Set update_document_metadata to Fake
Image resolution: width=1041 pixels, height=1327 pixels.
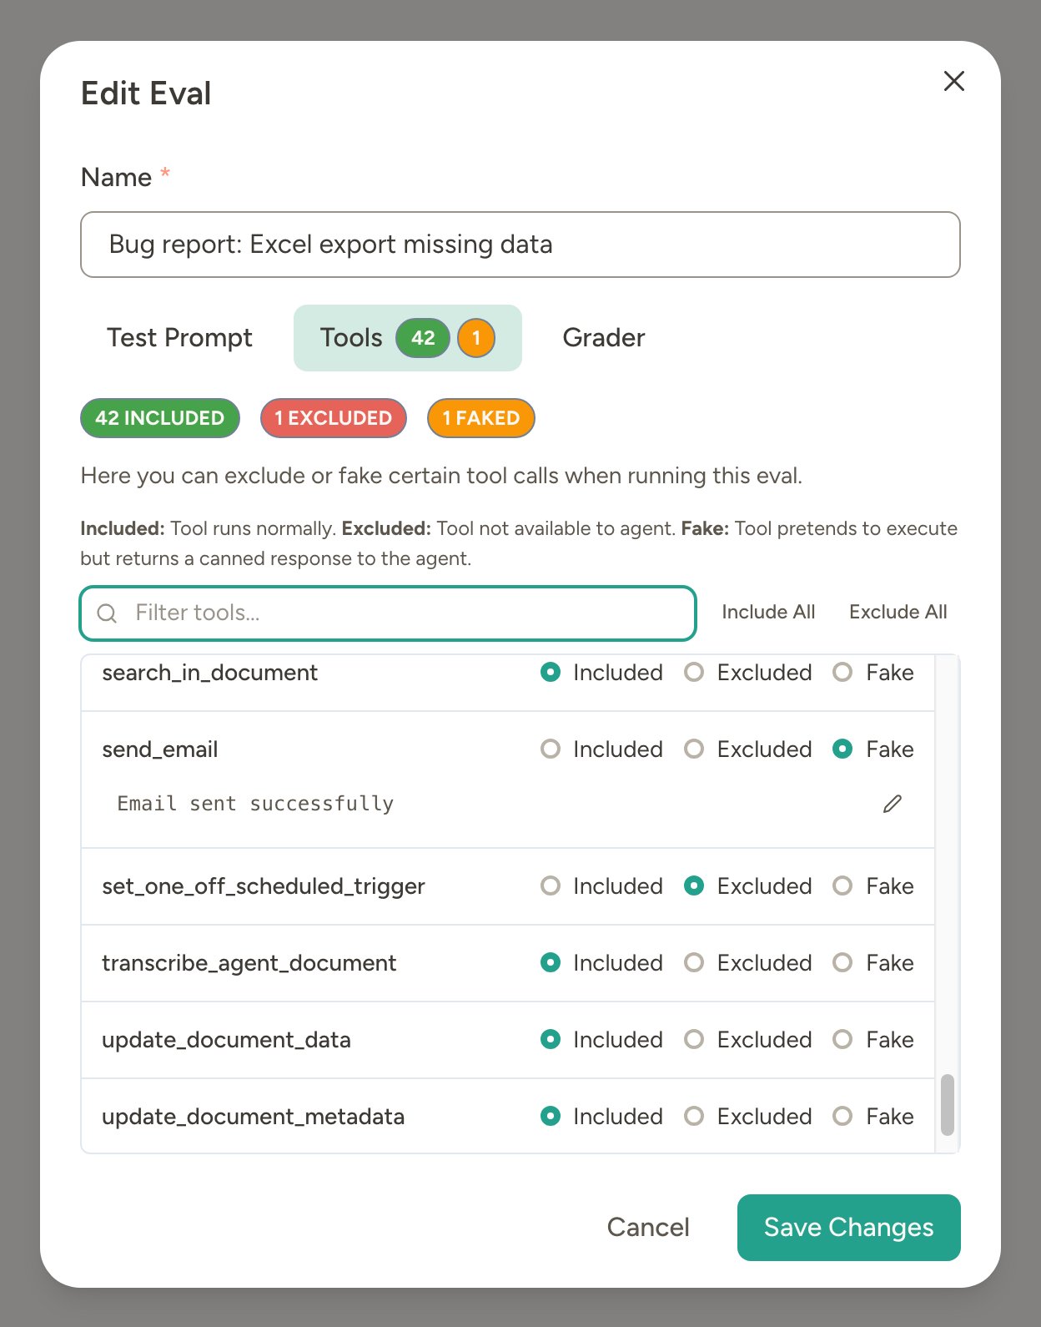coord(842,1116)
